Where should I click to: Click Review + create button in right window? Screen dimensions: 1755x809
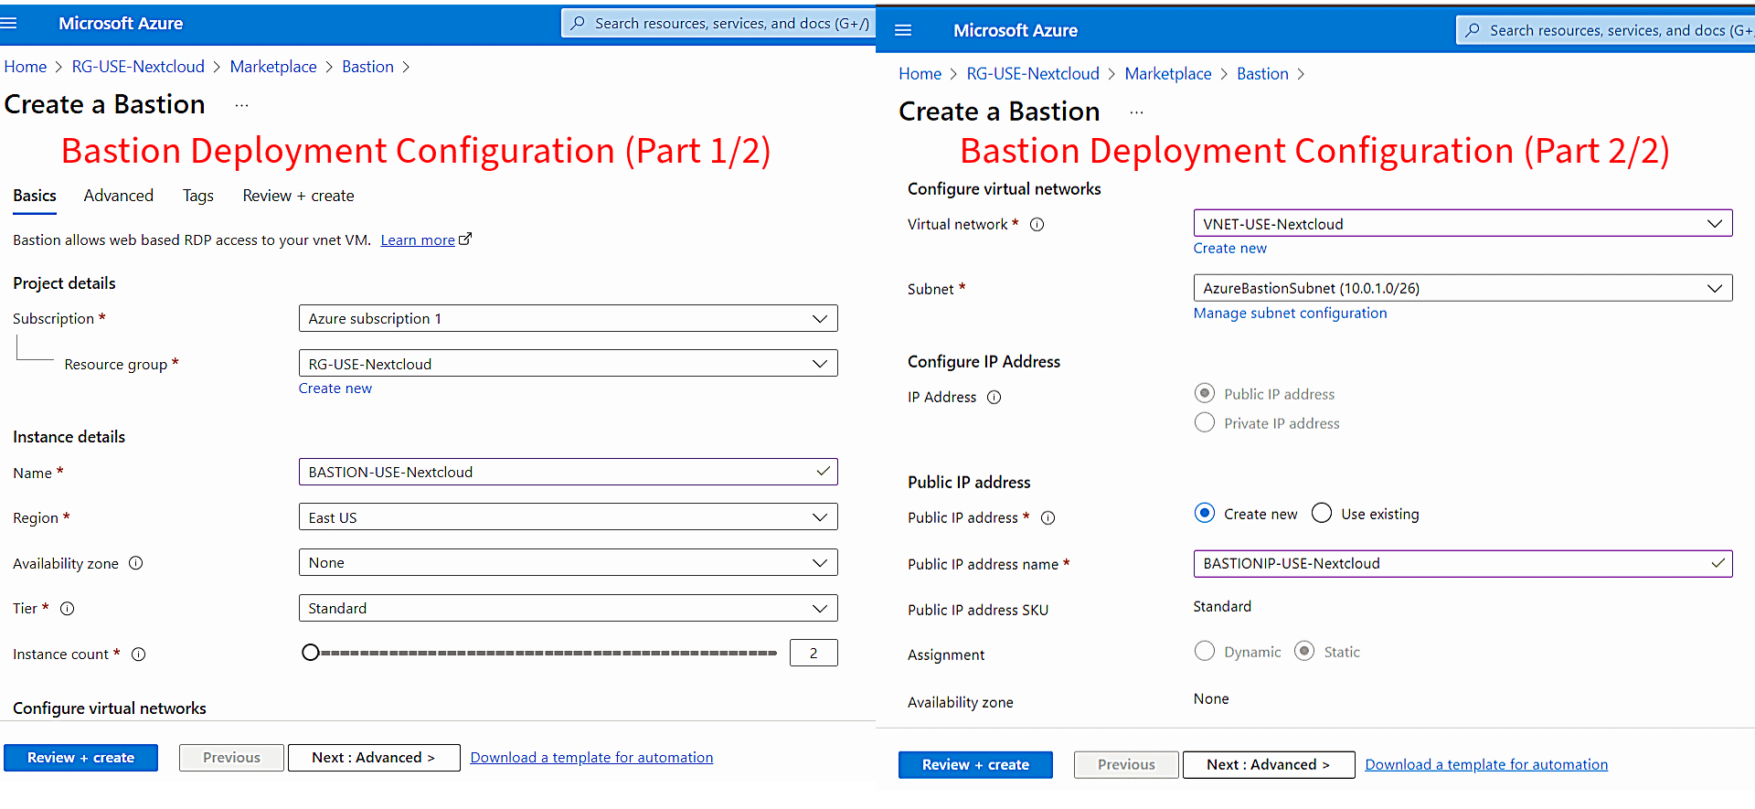pos(975,765)
